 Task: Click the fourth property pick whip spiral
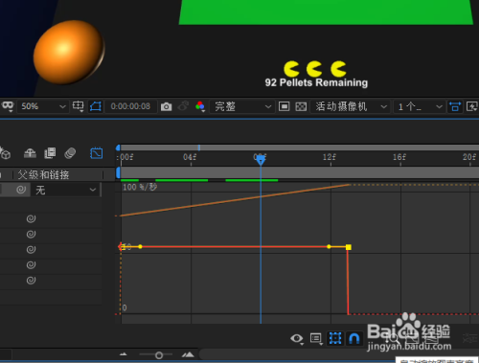31,264
